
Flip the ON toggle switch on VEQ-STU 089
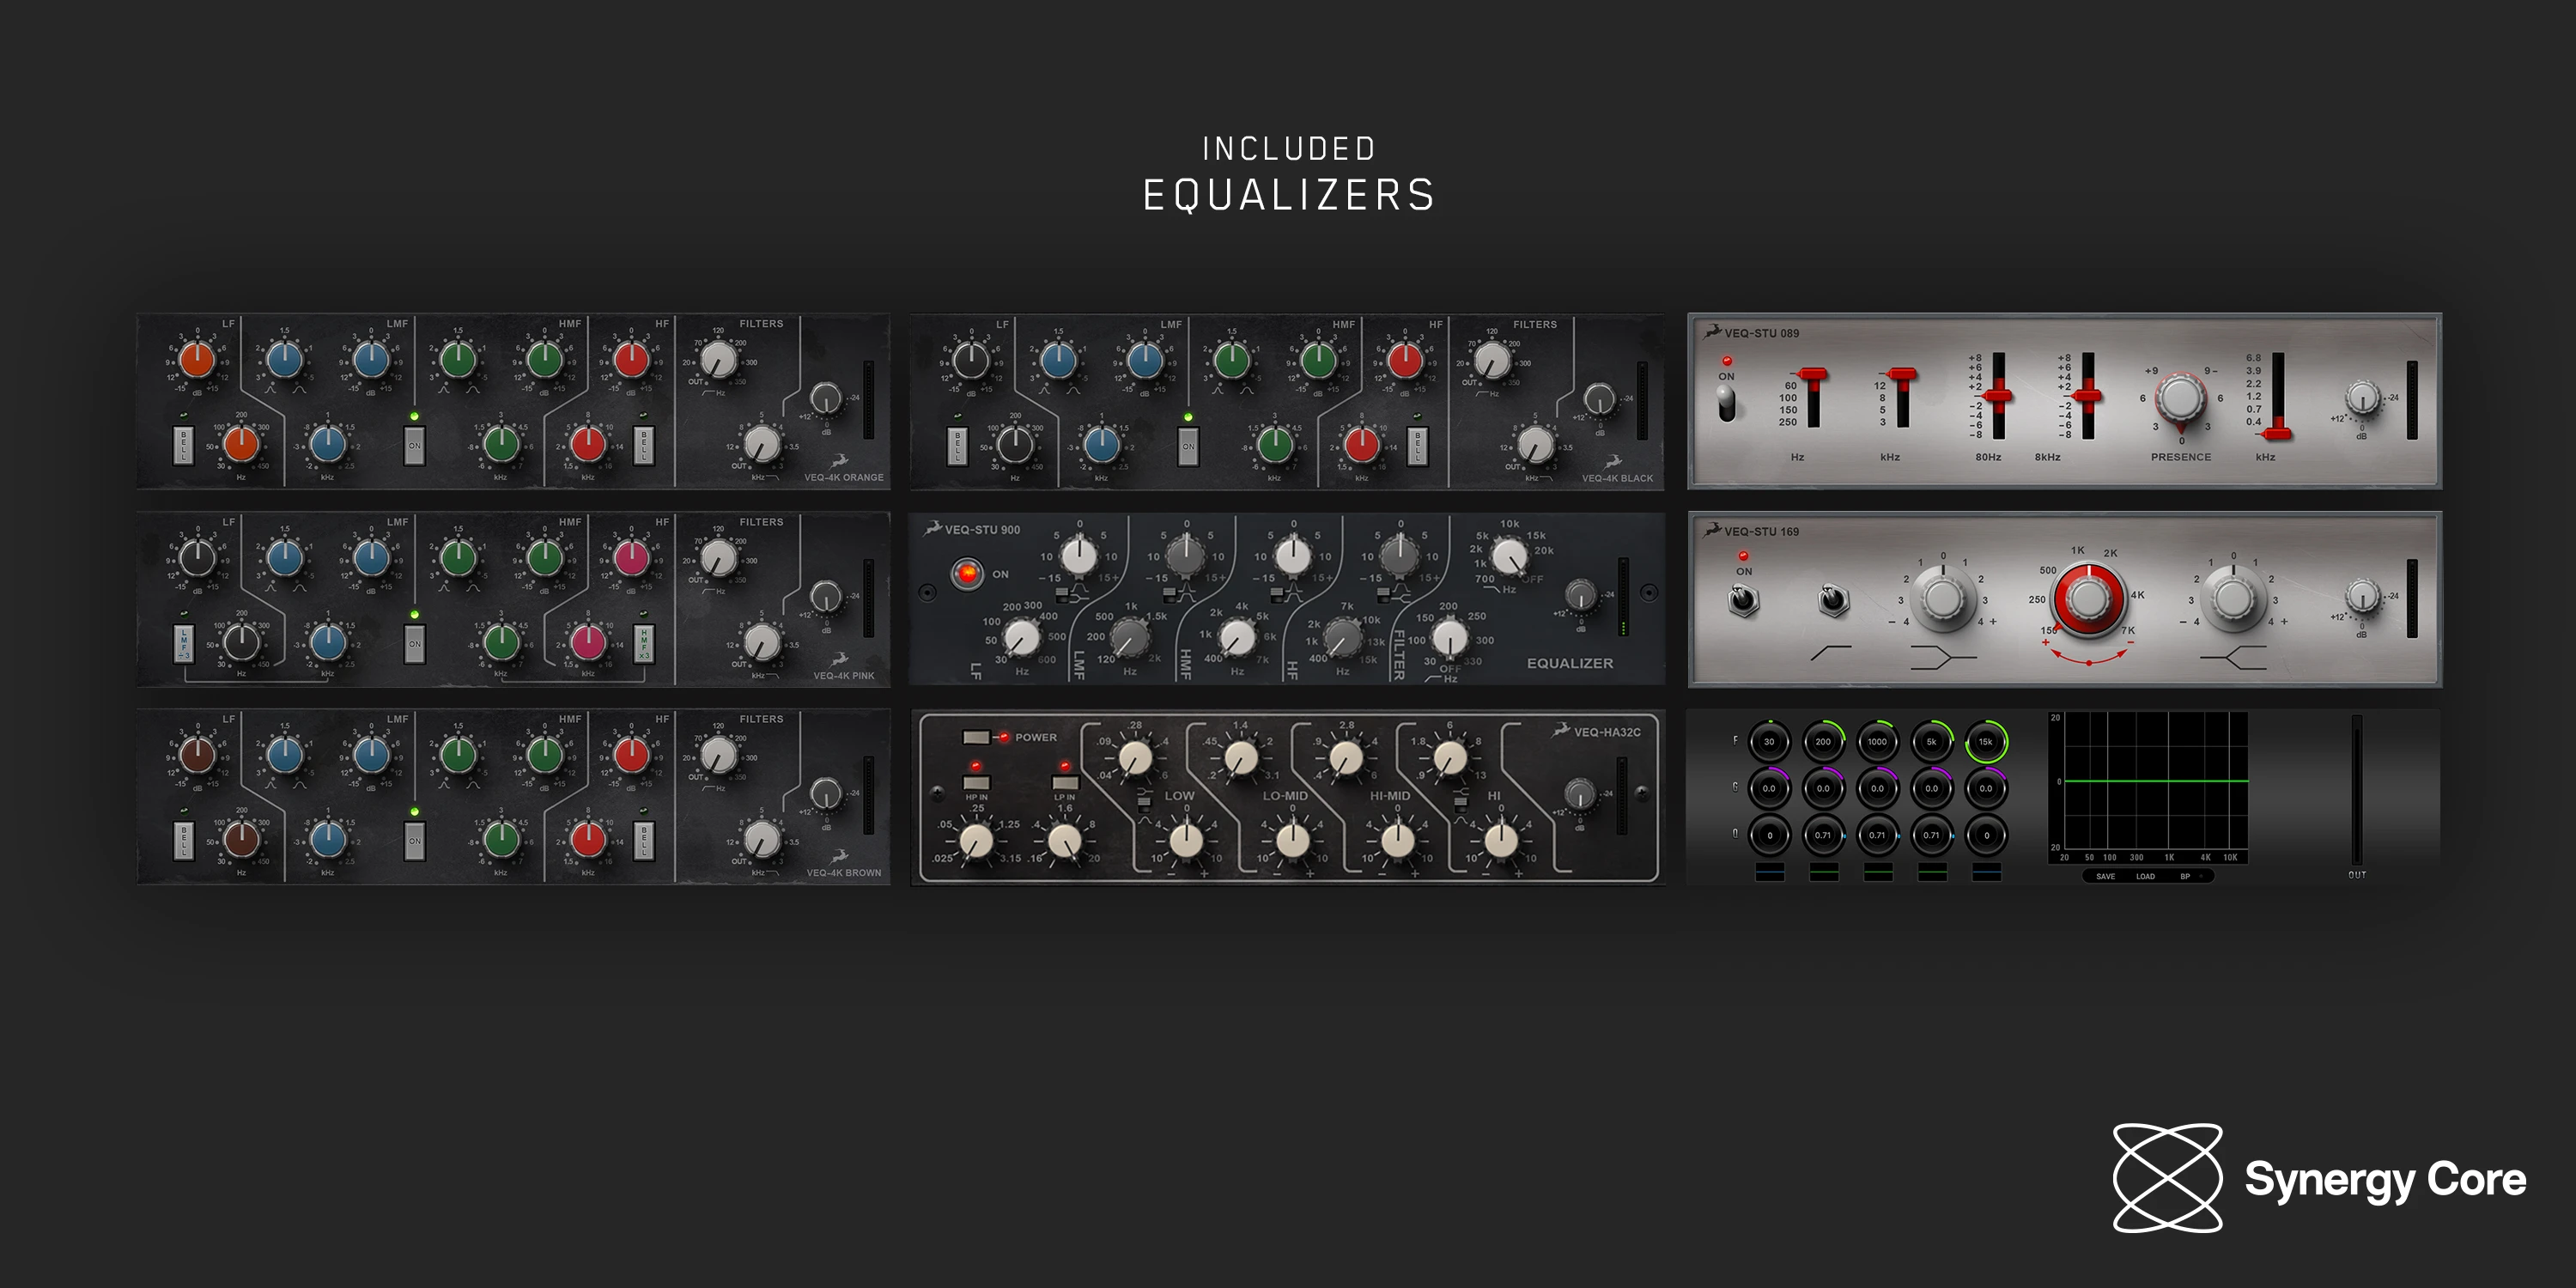tap(1726, 404)
